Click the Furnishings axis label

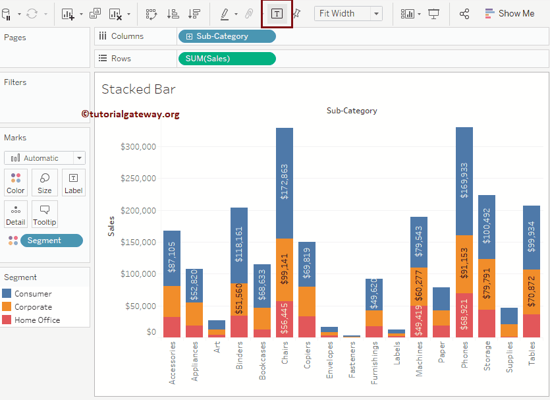[x=374, y=363]
